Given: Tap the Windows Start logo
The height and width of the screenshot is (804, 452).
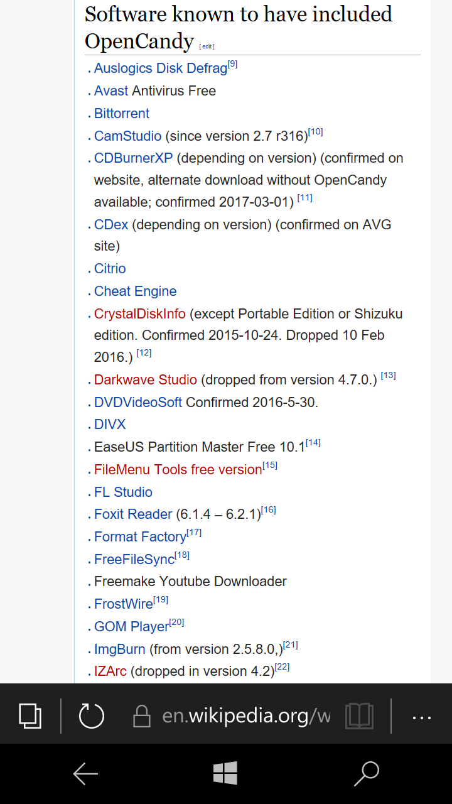Looking at the screenshot, I should (x=225, y=773).
